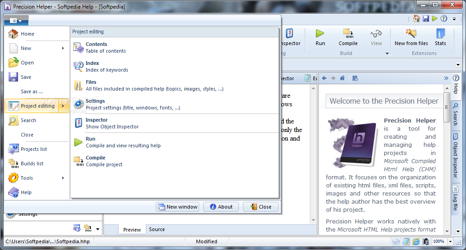This screenshot has width=466, height=250.
Task: Click Save in the application menu
Action: click(37, 77)
